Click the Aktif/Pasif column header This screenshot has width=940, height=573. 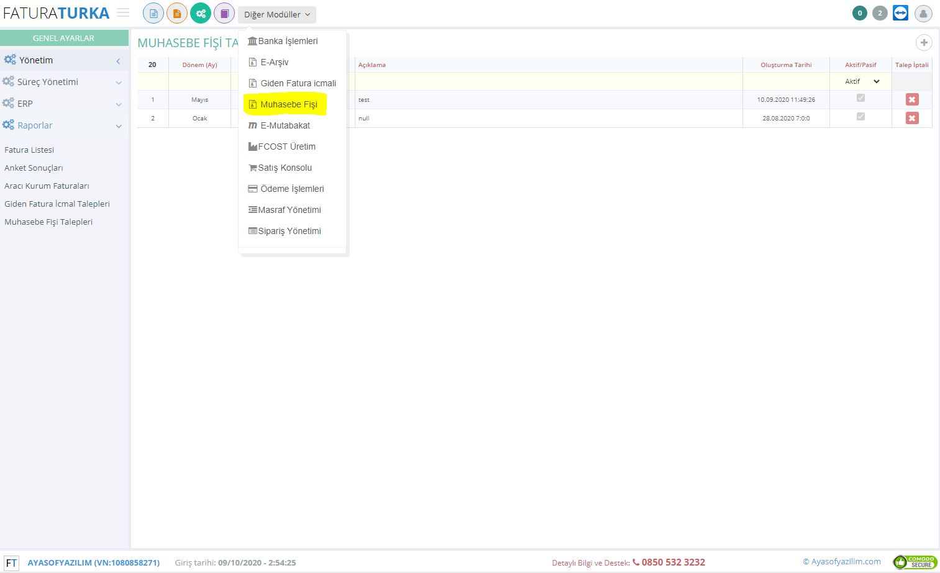(x=860, y=65)
